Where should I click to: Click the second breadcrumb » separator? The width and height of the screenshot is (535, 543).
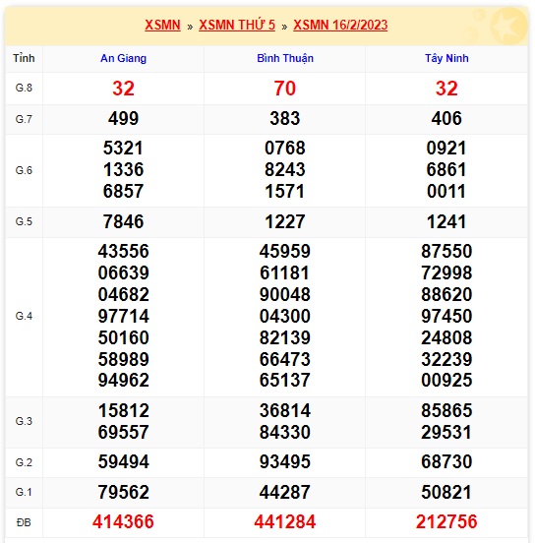(284, 27)
